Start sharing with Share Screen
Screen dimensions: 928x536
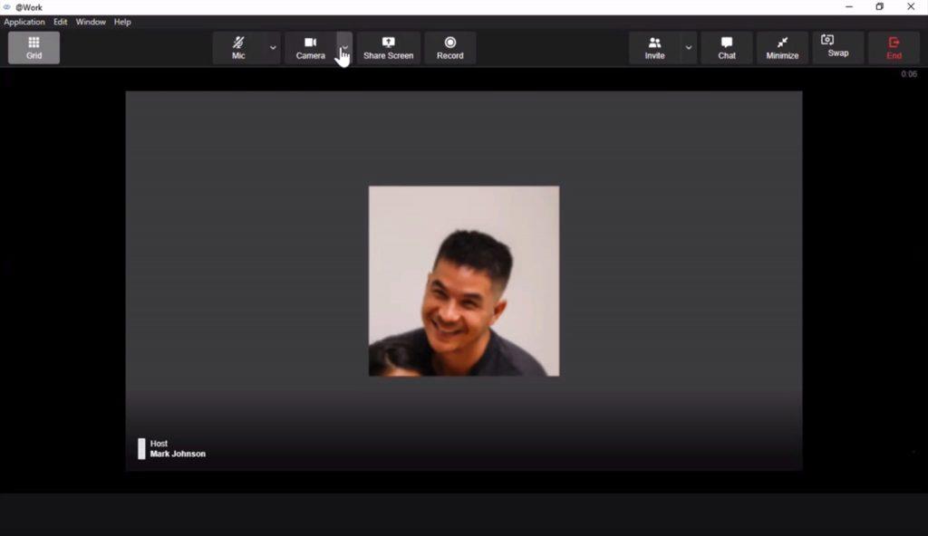click(388, 47)
